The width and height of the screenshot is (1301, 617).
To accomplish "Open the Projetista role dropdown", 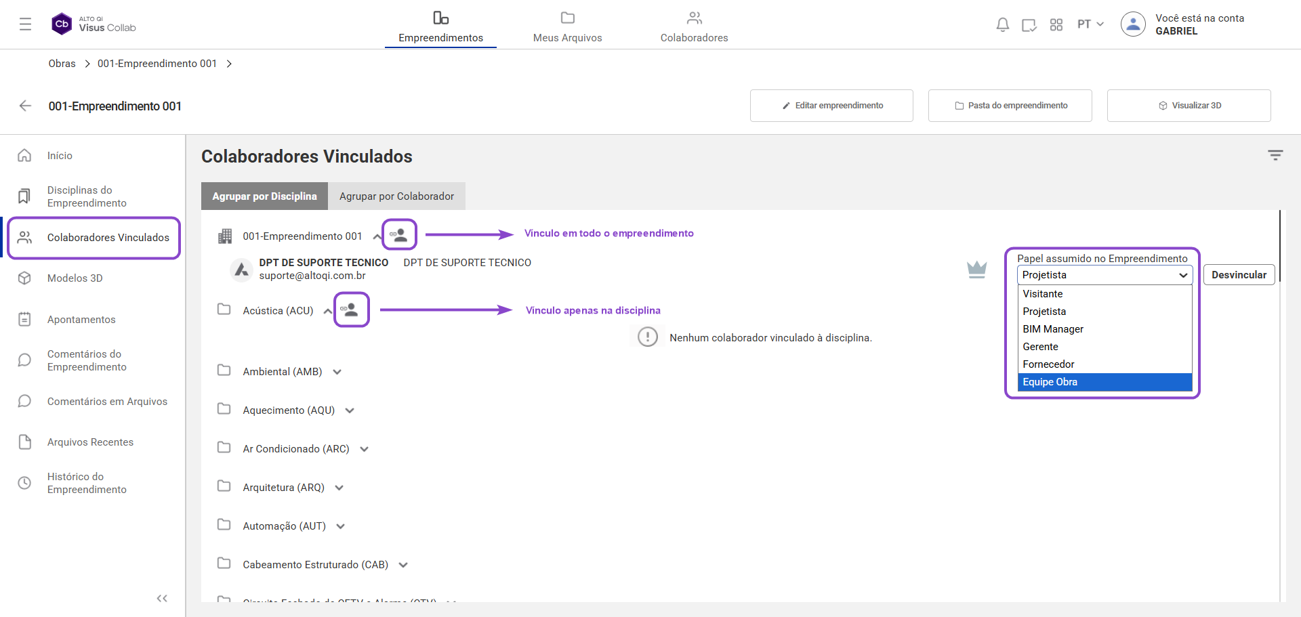I will pyautogui.click(x=1104, y=275).
